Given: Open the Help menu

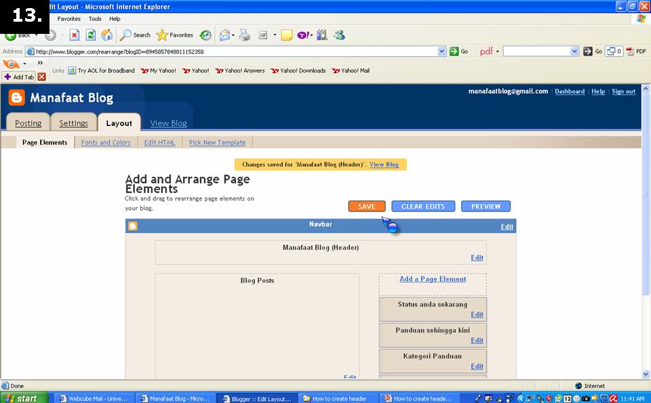Looking at the screenshot, I should pyautogui.click(x=115, y=19).
